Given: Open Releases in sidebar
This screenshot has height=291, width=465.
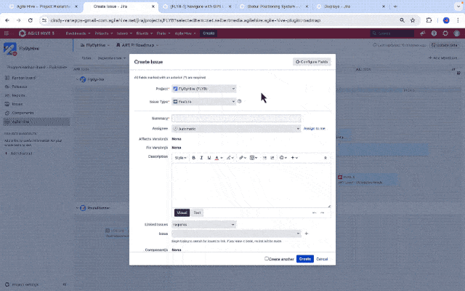Looking at the screenshot, I should 20,87.
